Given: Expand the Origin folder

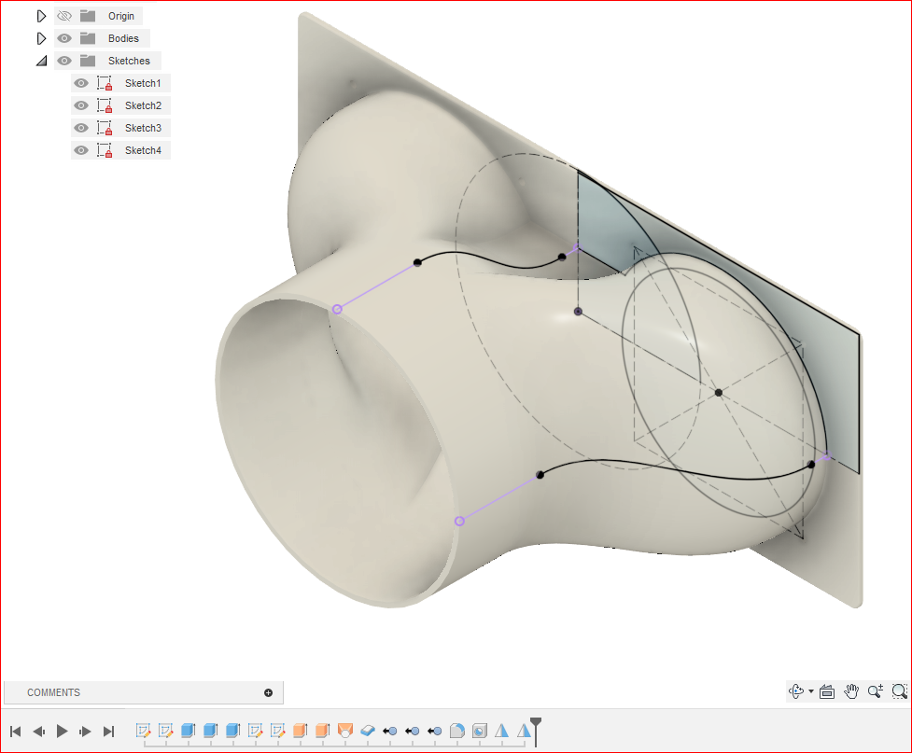Looking at the screenshot, I should [41, 16].
